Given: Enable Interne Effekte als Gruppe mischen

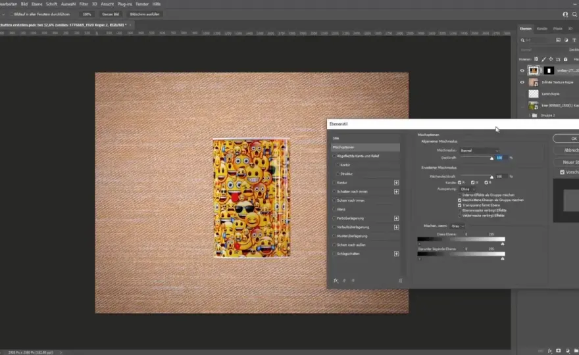Looking at the screenshot, I should [460, 195].
